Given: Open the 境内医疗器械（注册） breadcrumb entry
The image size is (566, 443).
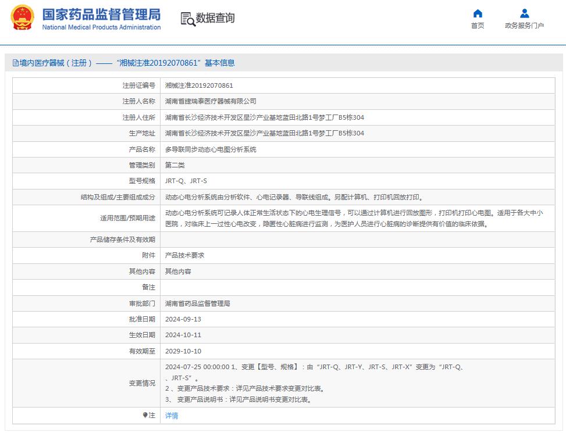Looking at the screenshot, I should (x=51, y=62).
